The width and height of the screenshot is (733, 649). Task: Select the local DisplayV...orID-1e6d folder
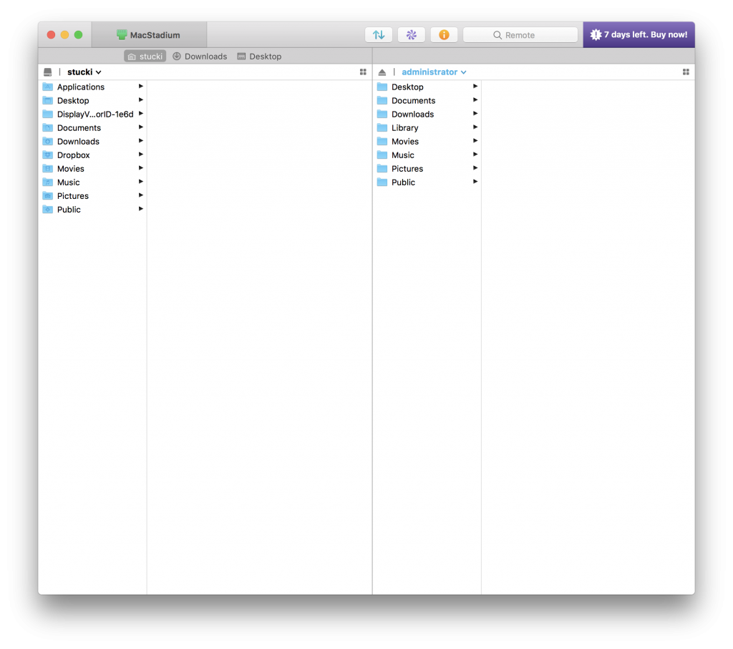pos(92,114)
